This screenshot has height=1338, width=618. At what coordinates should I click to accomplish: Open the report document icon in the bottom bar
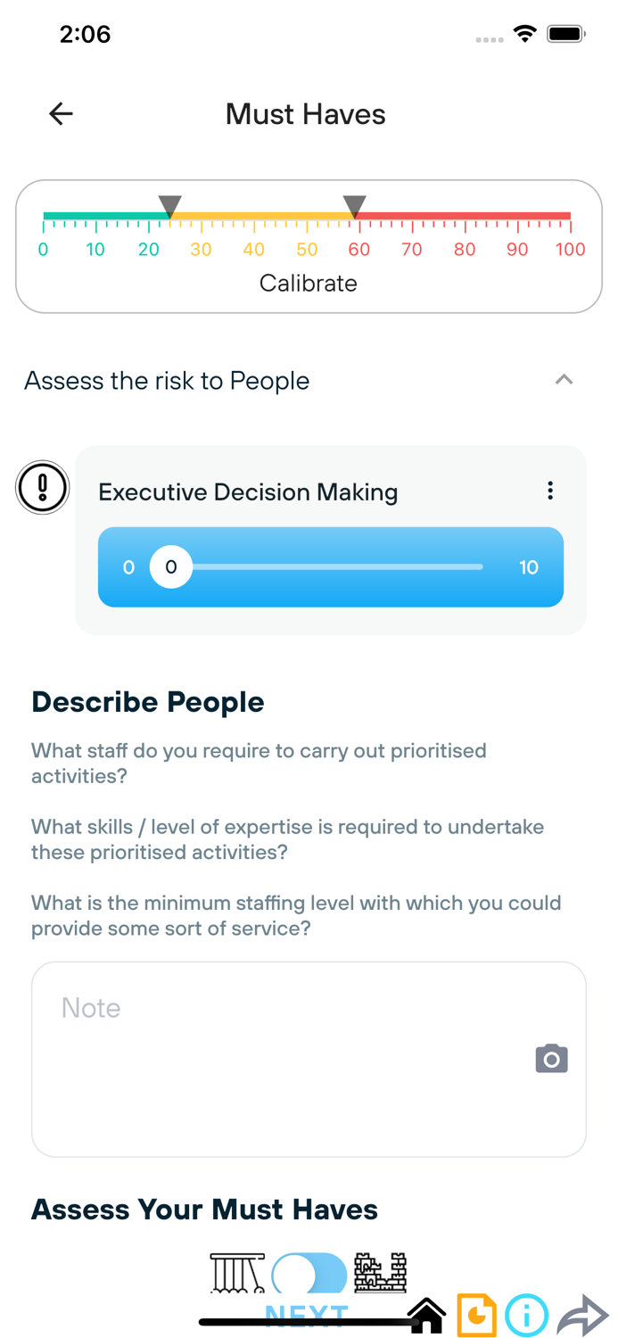coord(477,1315)
